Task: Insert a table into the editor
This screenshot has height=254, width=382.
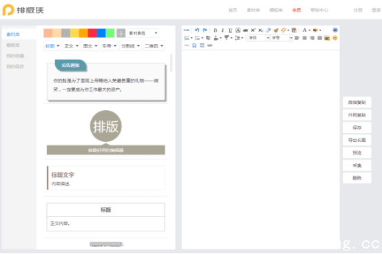Action: pos(202,45)
